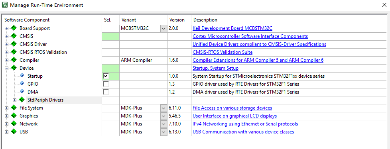The width and height of the screenshot is (390, 149).
Task: Close the Manage Run-Time Environment window
Action: (384, 5)
